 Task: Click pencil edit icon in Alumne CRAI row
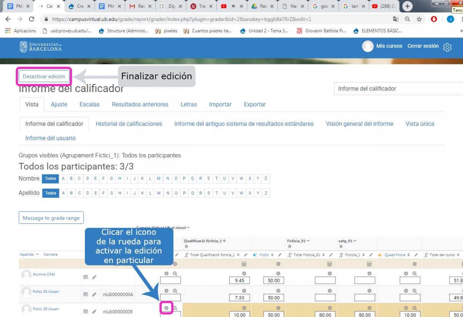[94, 277]
